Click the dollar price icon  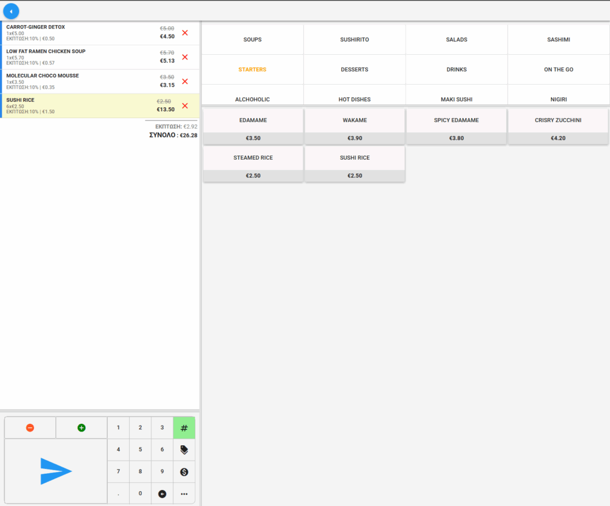tap(184, 471)
